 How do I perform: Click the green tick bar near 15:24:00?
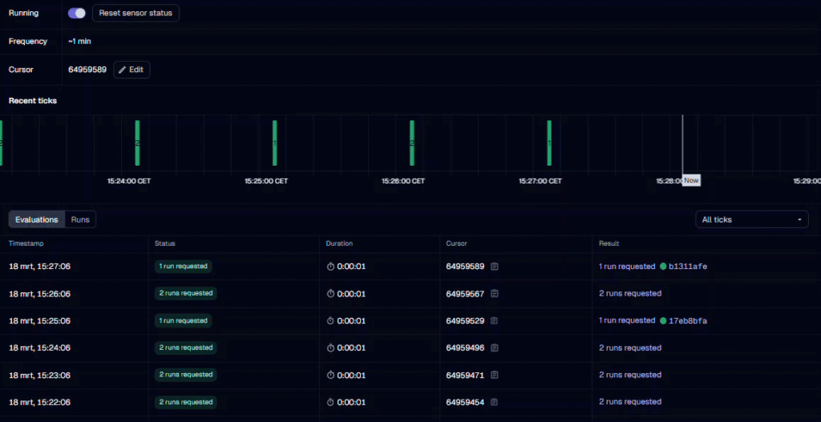tap(137, 143)
